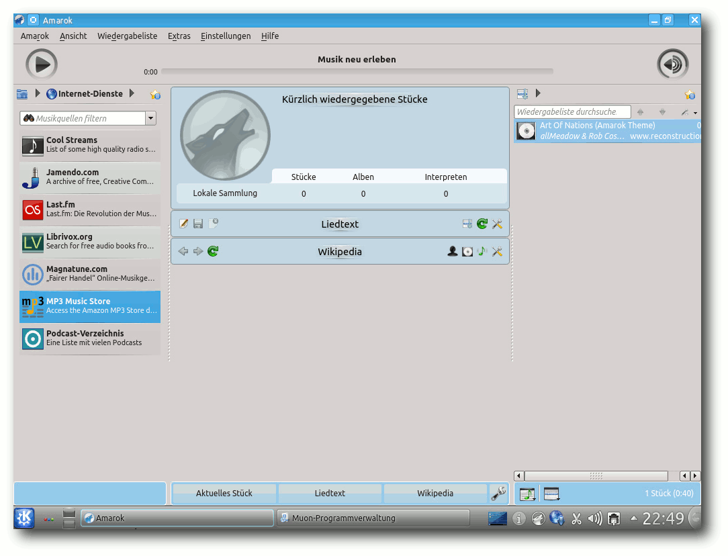728x556 pixels.
Task: Open Podcast-Verzeichnis service
Action: coord(89,339)
